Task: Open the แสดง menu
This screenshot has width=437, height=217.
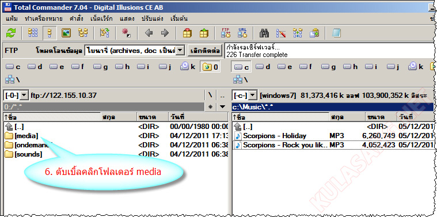Action: point(127,19)
